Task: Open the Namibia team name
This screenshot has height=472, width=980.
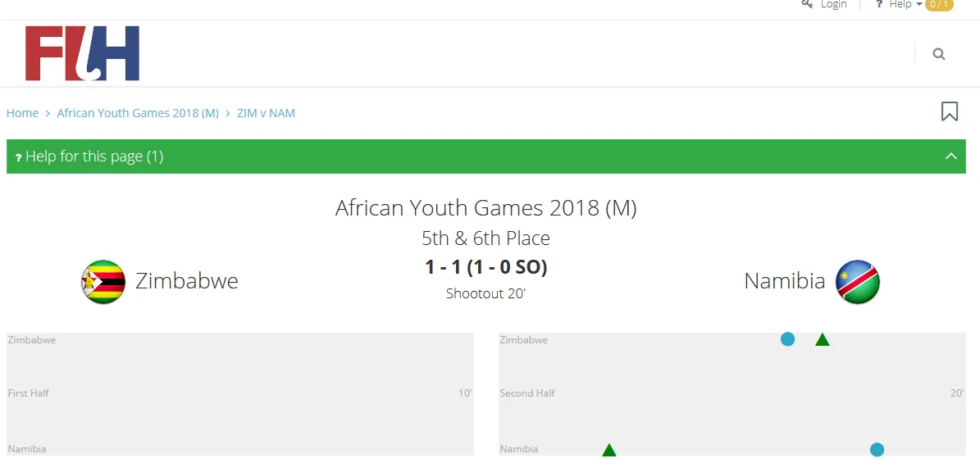Action: (784, 281)
